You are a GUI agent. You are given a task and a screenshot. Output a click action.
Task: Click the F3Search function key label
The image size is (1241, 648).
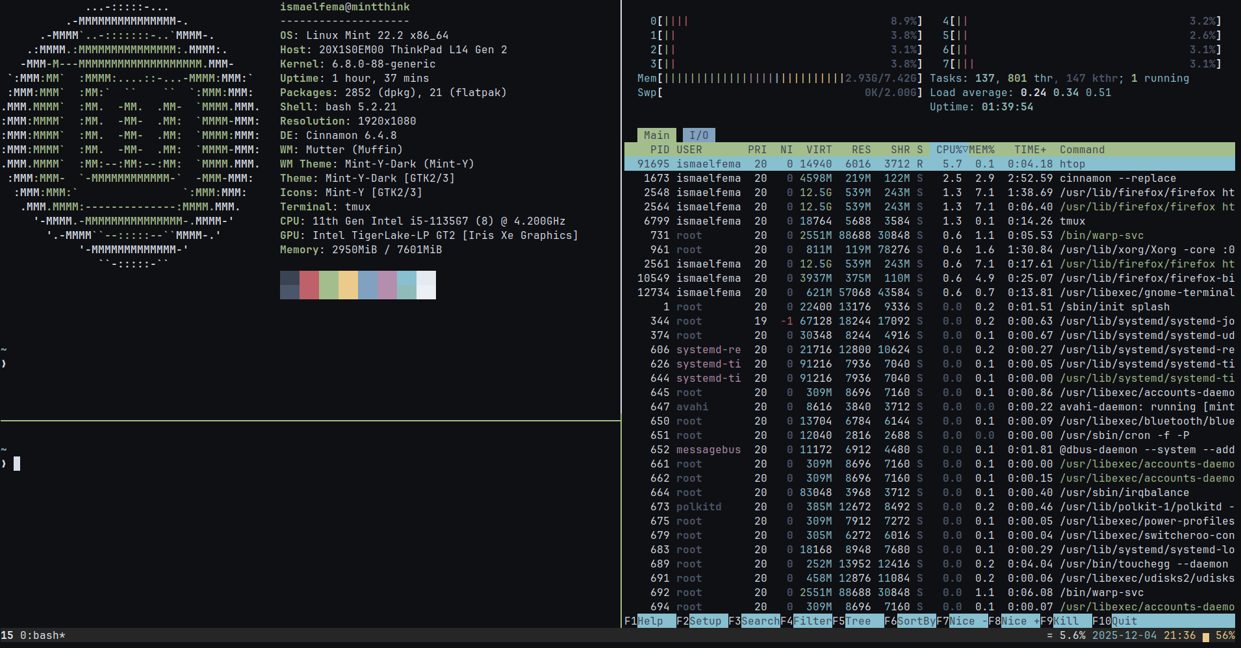(x=752, y=621)
